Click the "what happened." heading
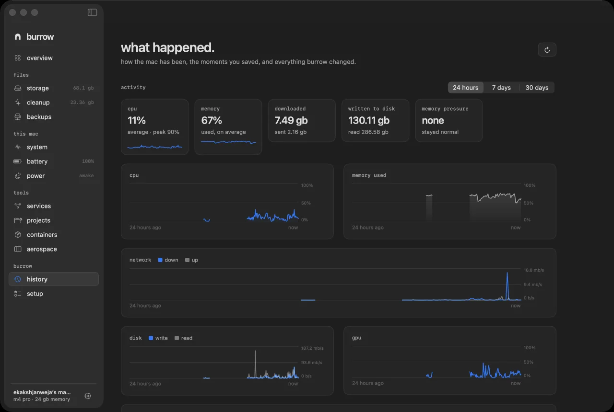This screenshot has width=614, height=412. click(x=167, y=48)
